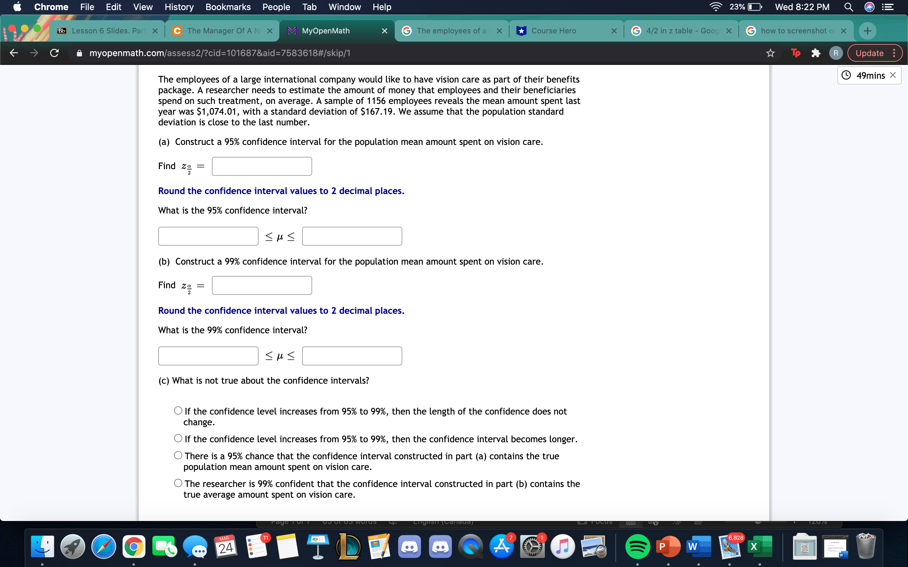Open the Mail app showing 6,828 notifications
This screenshot has width=908, height=567.
[x=730, y=547]
